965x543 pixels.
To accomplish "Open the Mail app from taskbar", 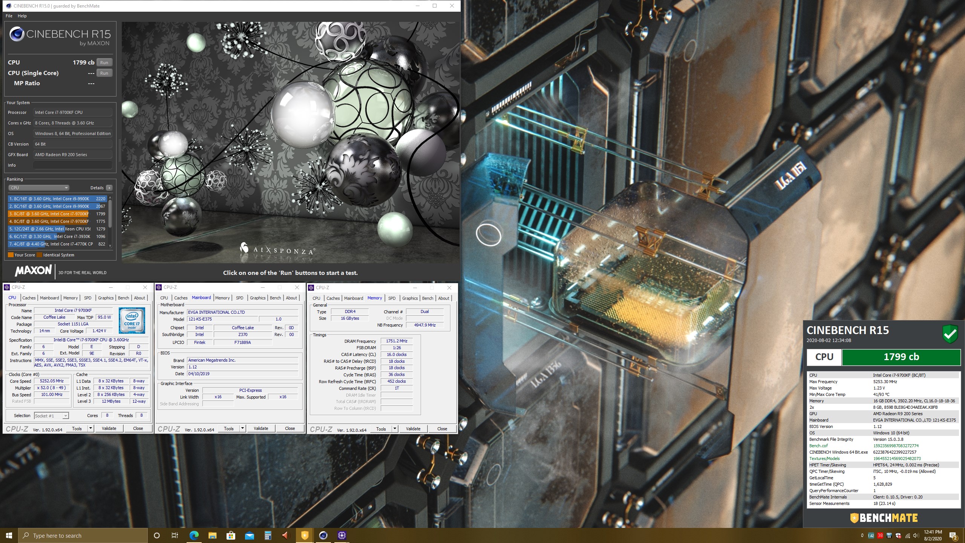I will coord(249,535).
